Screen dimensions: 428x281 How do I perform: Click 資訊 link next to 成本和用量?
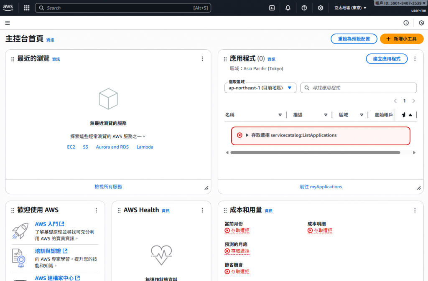tap(269, 211)
